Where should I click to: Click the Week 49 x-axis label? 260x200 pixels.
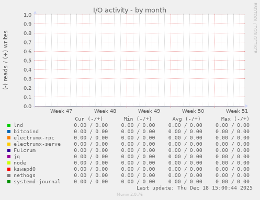tap(149, 111)
